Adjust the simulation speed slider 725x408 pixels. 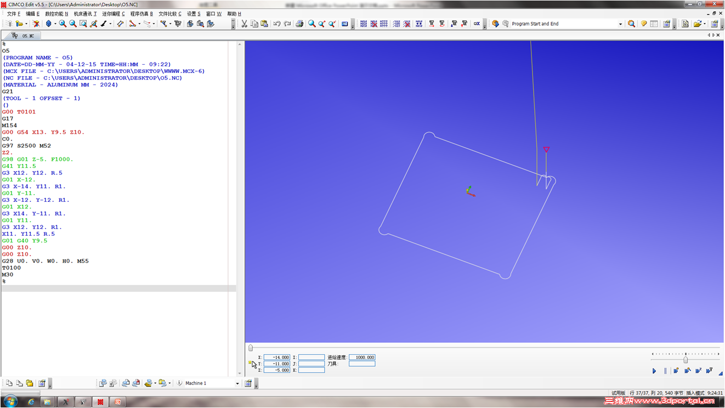pyautogui.click(x=686, y=360)
